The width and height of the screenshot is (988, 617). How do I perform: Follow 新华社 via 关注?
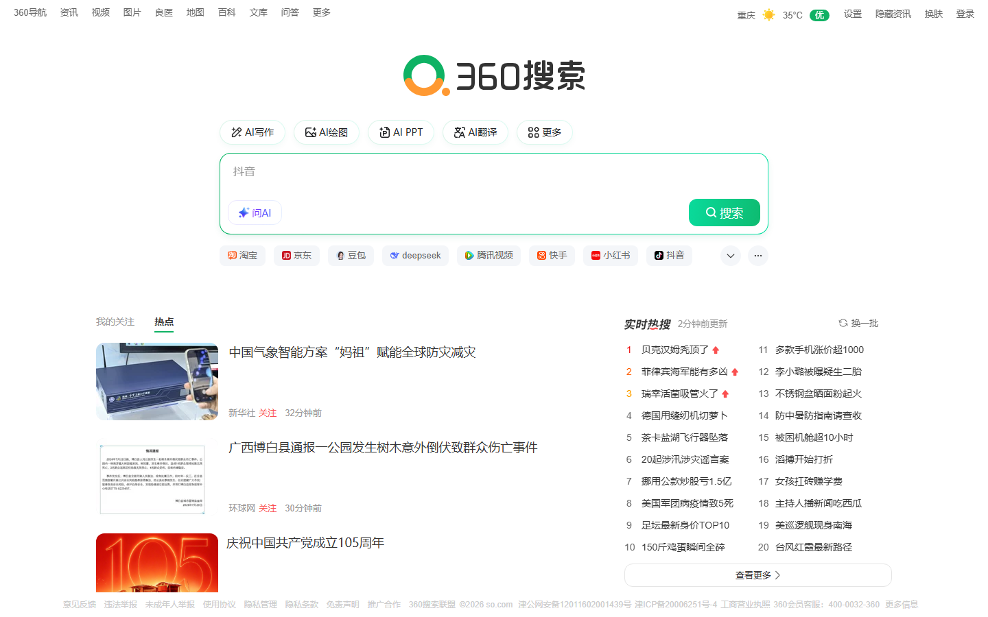click(268, 413)
